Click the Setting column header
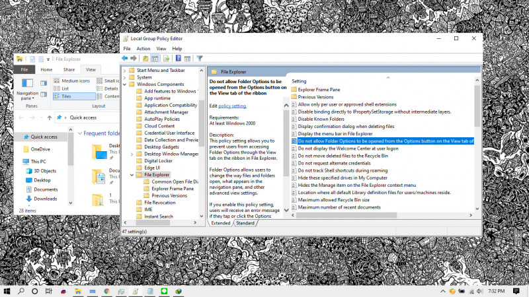The height and width of the screenshot is (297, 529). click(x=299, y=81)
